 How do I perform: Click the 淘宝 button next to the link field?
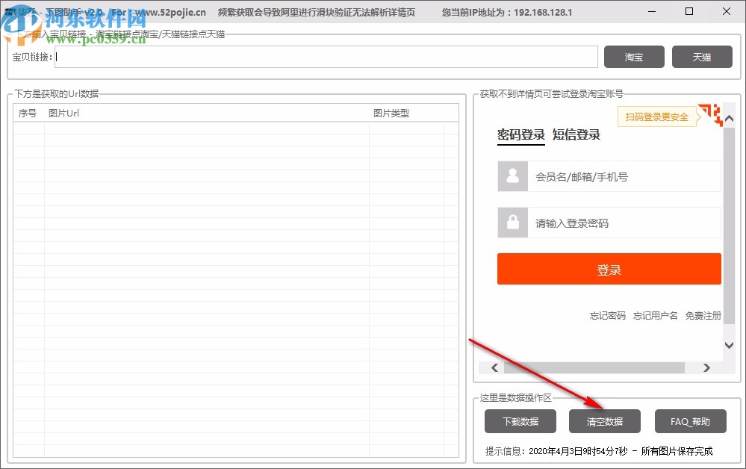coord(633,57)
